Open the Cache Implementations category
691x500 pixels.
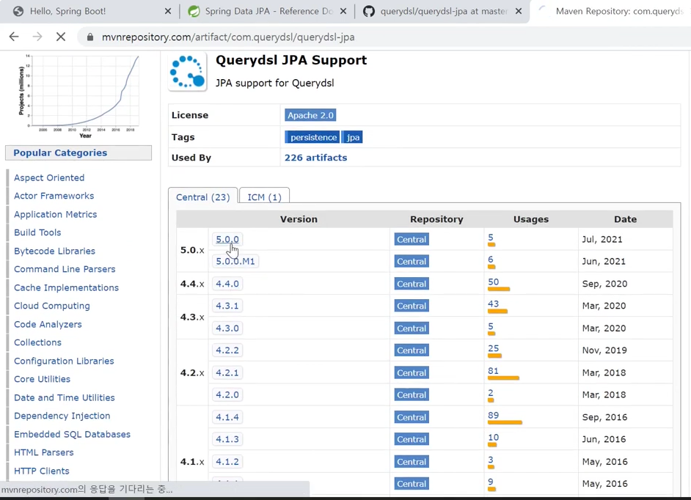66,287
